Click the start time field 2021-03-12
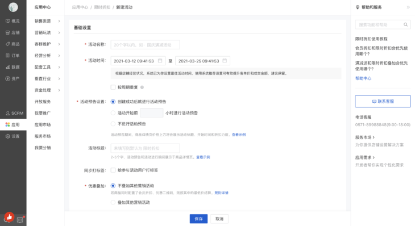Screen dimensions: 415x226 tap(138, 61)
